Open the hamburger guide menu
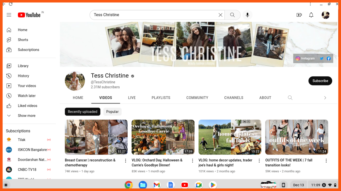341x191 pixels. tap(9, 15)
